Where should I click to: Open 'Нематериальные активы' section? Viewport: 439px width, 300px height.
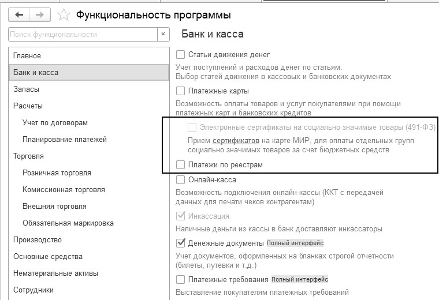tap(89, 273)
